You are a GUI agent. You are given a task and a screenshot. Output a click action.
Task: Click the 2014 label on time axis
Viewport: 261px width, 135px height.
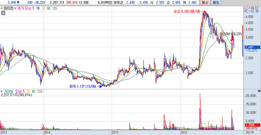[47, 132]
